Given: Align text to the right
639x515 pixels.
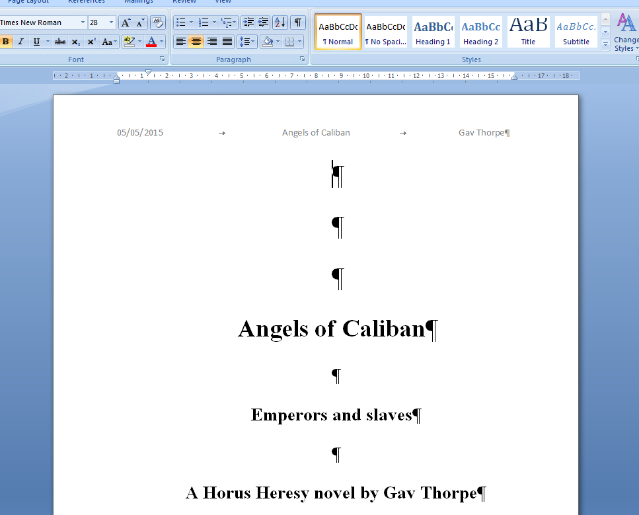Looking at the screenshot, I should (x=212, y=42).
